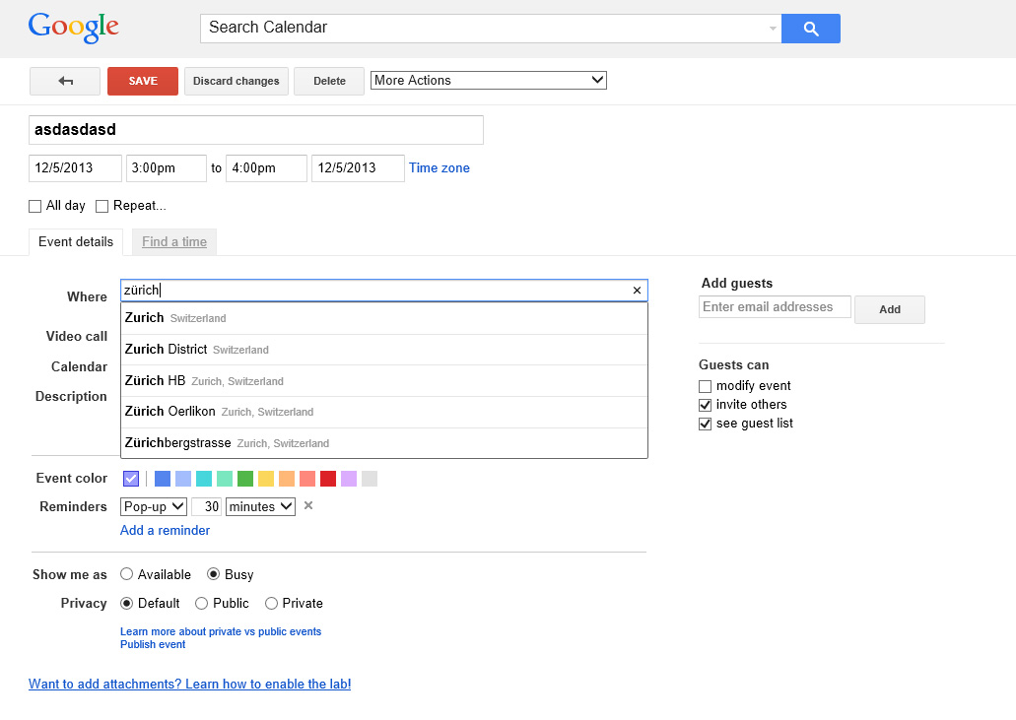This screenshot has height=720, width=1016.
Task: Select the Available radio button
Action: 127,574
